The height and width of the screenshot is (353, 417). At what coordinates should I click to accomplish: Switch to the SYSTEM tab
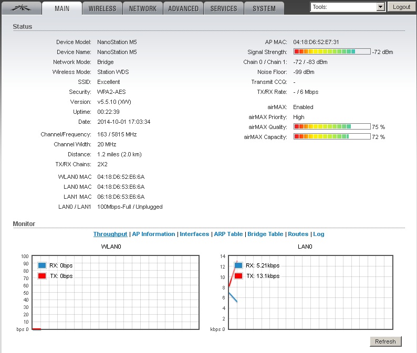tap(264, 8)
